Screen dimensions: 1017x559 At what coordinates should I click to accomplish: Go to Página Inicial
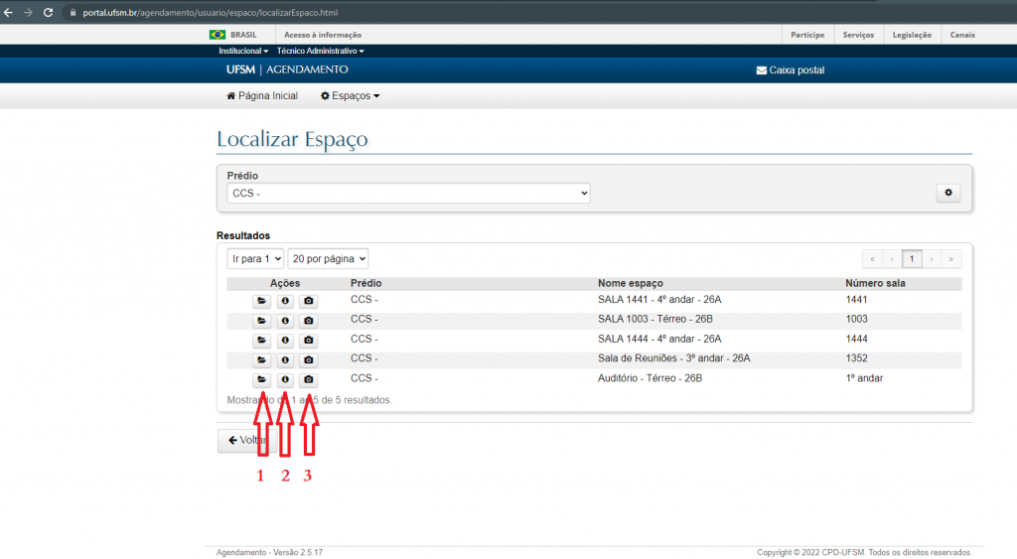click(262, 96)
